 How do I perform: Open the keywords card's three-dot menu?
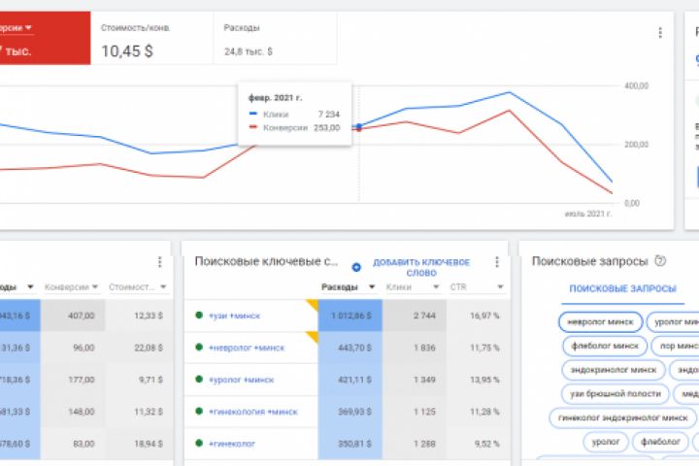click(497, 262)
